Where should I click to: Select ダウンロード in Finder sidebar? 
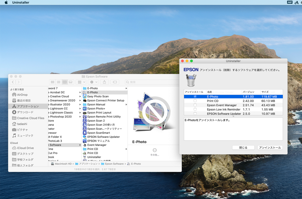click(23, 112)
